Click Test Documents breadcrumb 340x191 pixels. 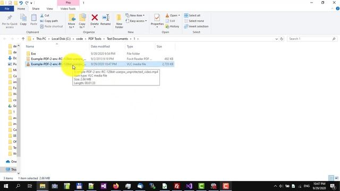click(117, 39)
